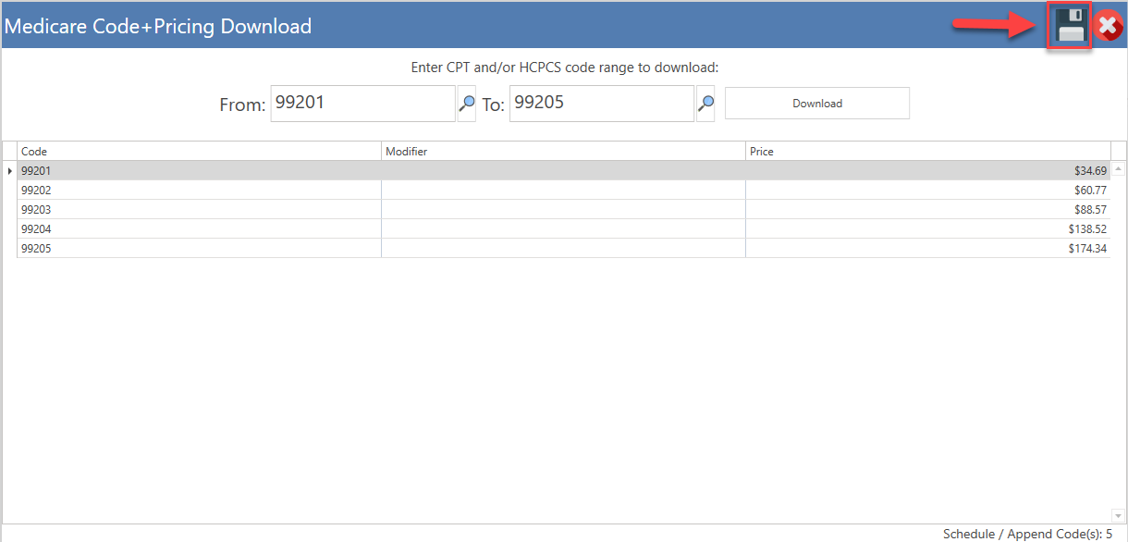The image size is (1128, 542).
Task: Click the Modifier cell for code 99204
Action: point(563,228)
